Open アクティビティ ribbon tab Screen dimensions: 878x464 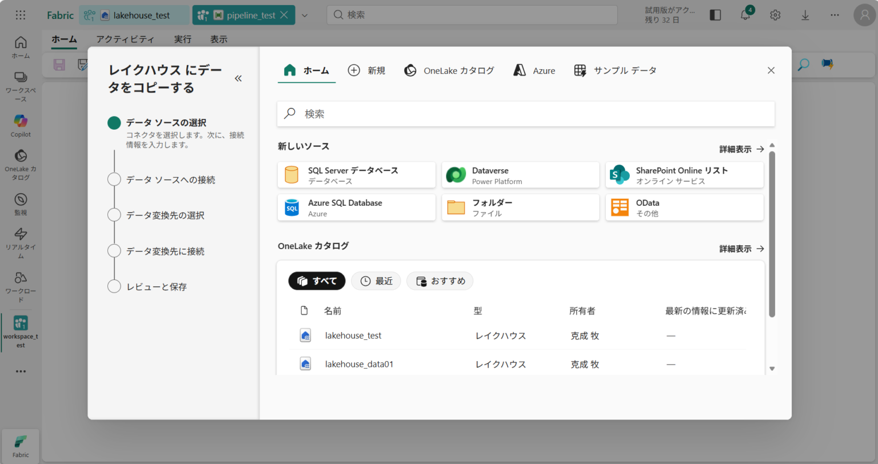(x=125, y=39)
